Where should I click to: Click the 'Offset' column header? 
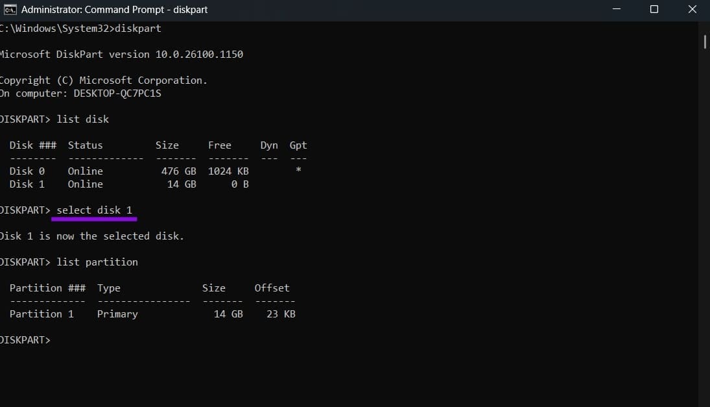pos(272,288)
